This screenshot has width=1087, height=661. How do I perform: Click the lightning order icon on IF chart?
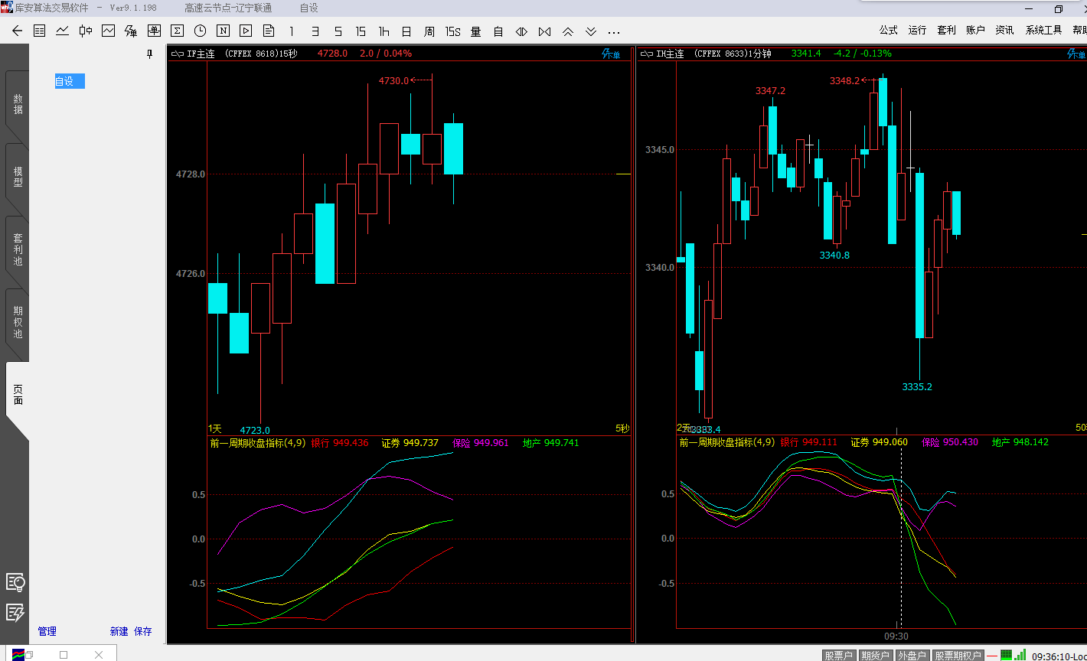[x=611, y=54]
